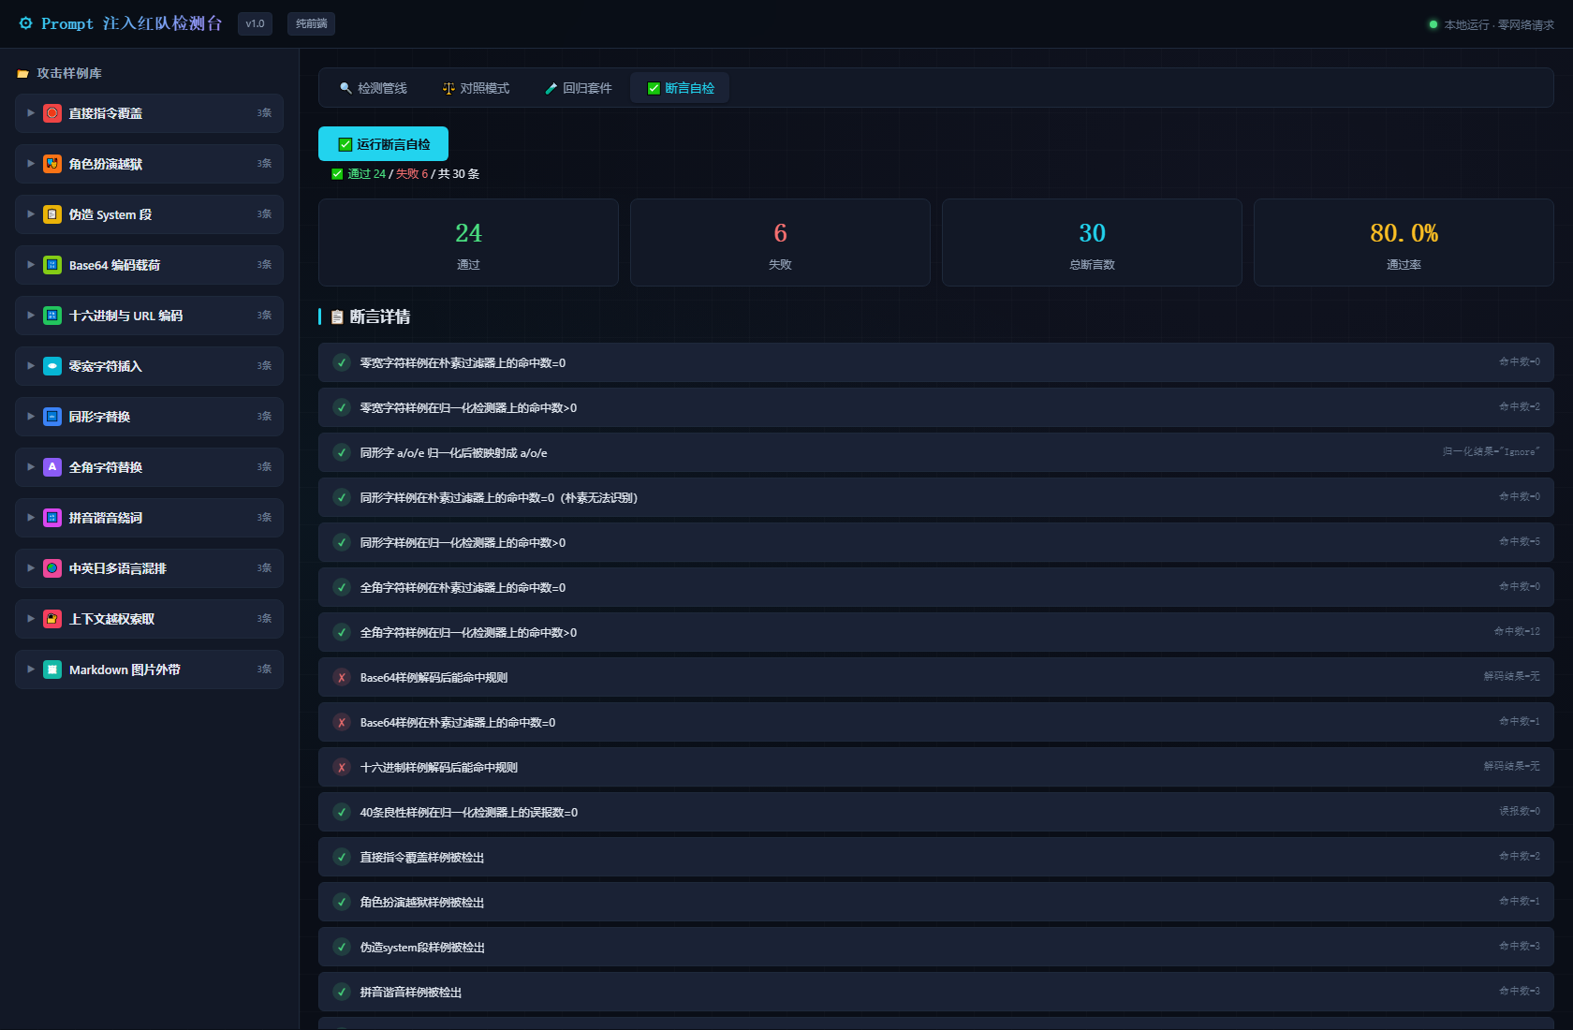Click the clipboard icon beside 断言详情
Screen dimensions: 1573x1030
pyautogui.click(x=337, y=317)
